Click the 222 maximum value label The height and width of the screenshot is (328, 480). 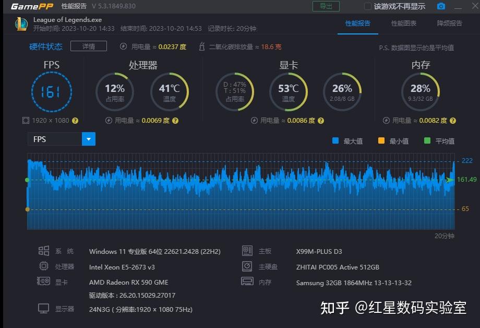(467, 161)
